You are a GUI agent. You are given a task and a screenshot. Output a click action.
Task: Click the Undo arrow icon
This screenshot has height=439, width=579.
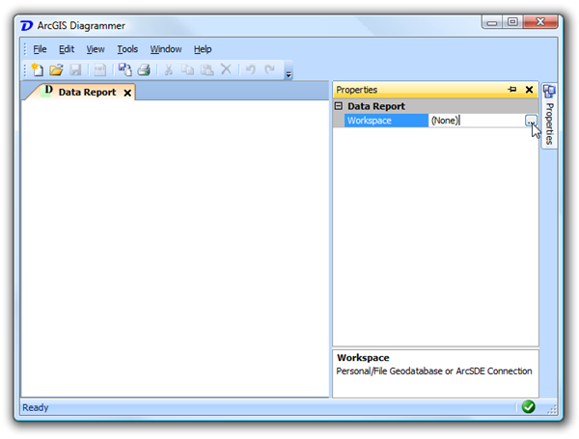click(251, 69)
